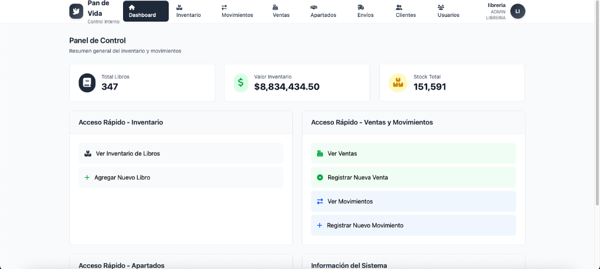Click the Acceso Rápido - Apartados header

coord(121,265)
